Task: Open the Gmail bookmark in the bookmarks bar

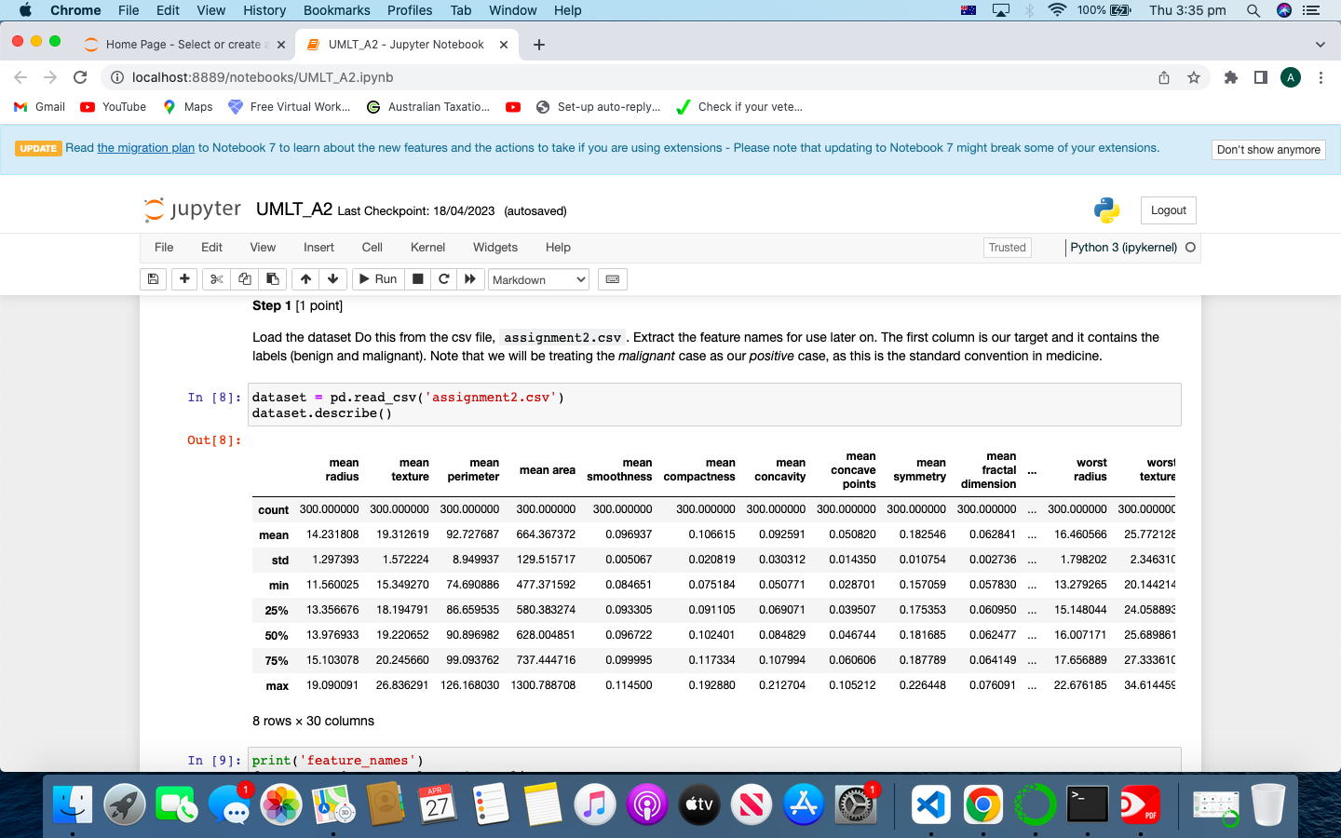Action: [x=38, y=106]
